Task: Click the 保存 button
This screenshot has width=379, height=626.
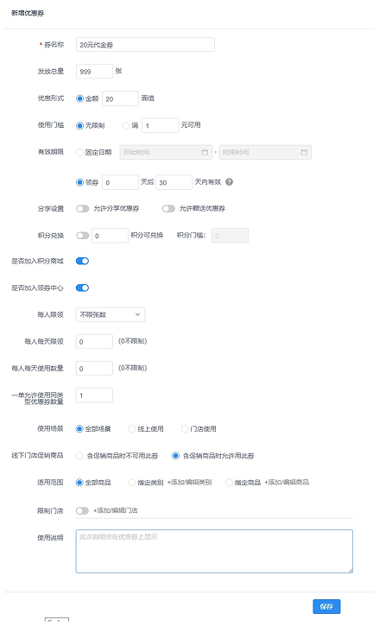Action: click(326, 606)
